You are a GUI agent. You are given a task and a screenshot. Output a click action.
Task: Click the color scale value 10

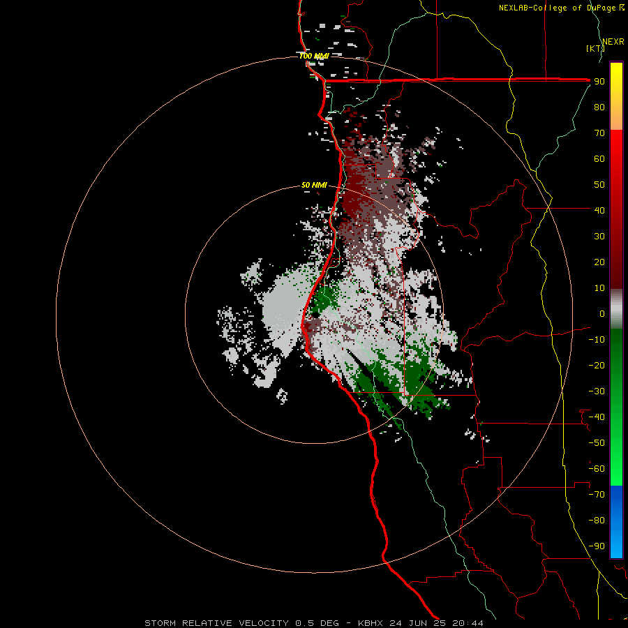pos(599,288)
